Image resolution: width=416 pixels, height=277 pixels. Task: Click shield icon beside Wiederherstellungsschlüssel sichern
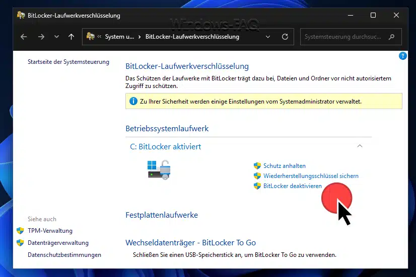click(257, 176)
